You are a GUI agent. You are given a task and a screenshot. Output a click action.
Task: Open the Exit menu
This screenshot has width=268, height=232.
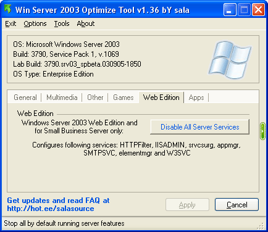click(x=10, y=23)
